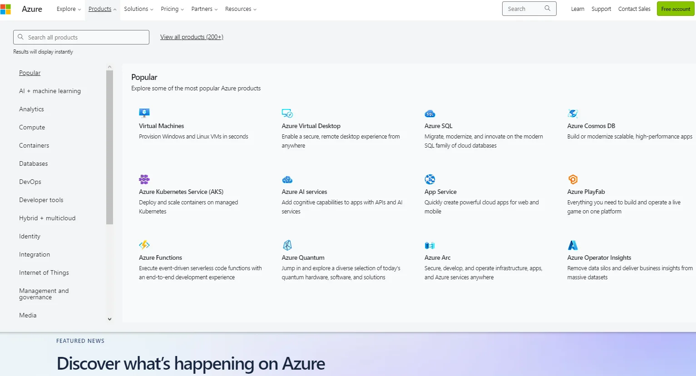The height and width of the screenshot is (376, 696).
Task: Open the Azure Virtual Desktop link
Action: [x=311, y=126]
